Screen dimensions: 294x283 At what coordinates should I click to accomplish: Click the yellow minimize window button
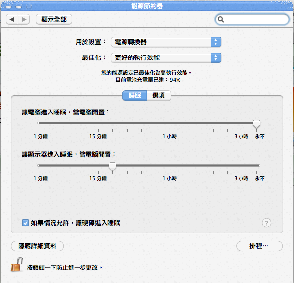pos(19,7)
